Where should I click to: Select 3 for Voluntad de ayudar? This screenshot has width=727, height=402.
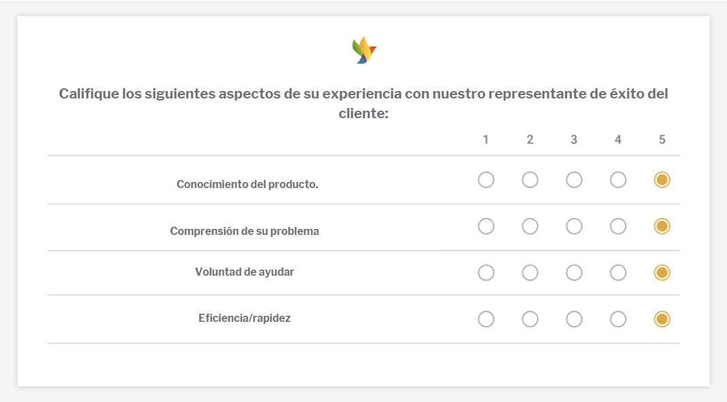(574, 272)
